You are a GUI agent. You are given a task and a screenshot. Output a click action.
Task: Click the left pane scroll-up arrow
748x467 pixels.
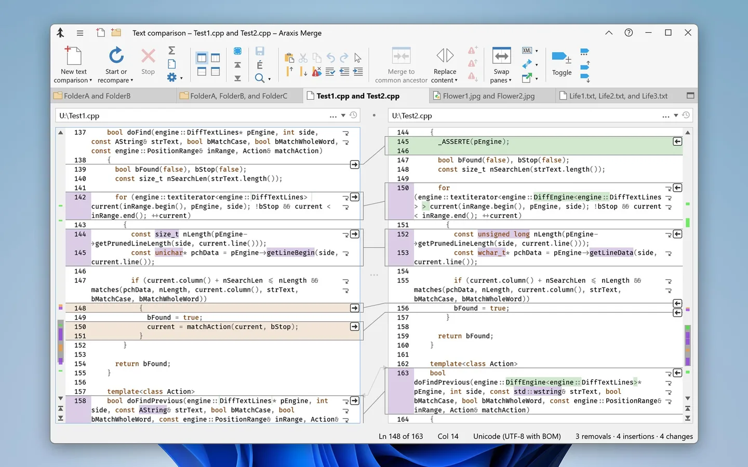point(60,133)
